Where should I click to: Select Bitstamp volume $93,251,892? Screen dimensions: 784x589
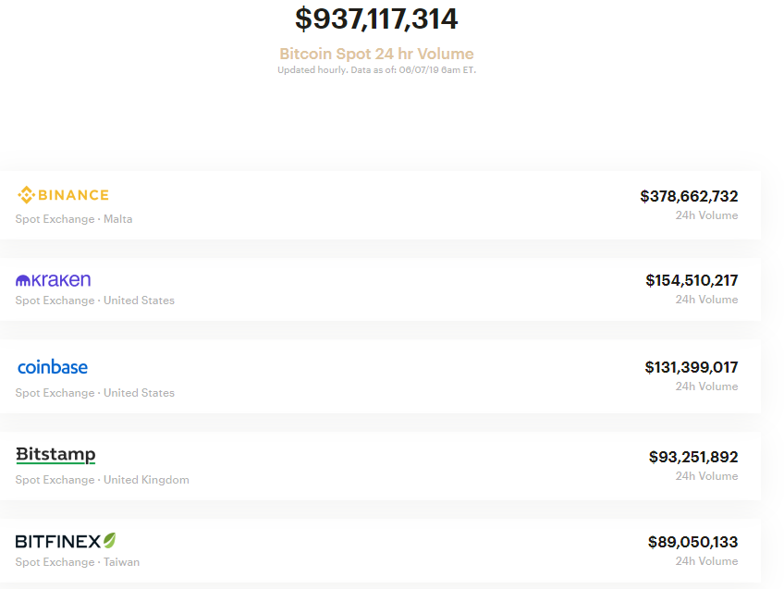693,457
